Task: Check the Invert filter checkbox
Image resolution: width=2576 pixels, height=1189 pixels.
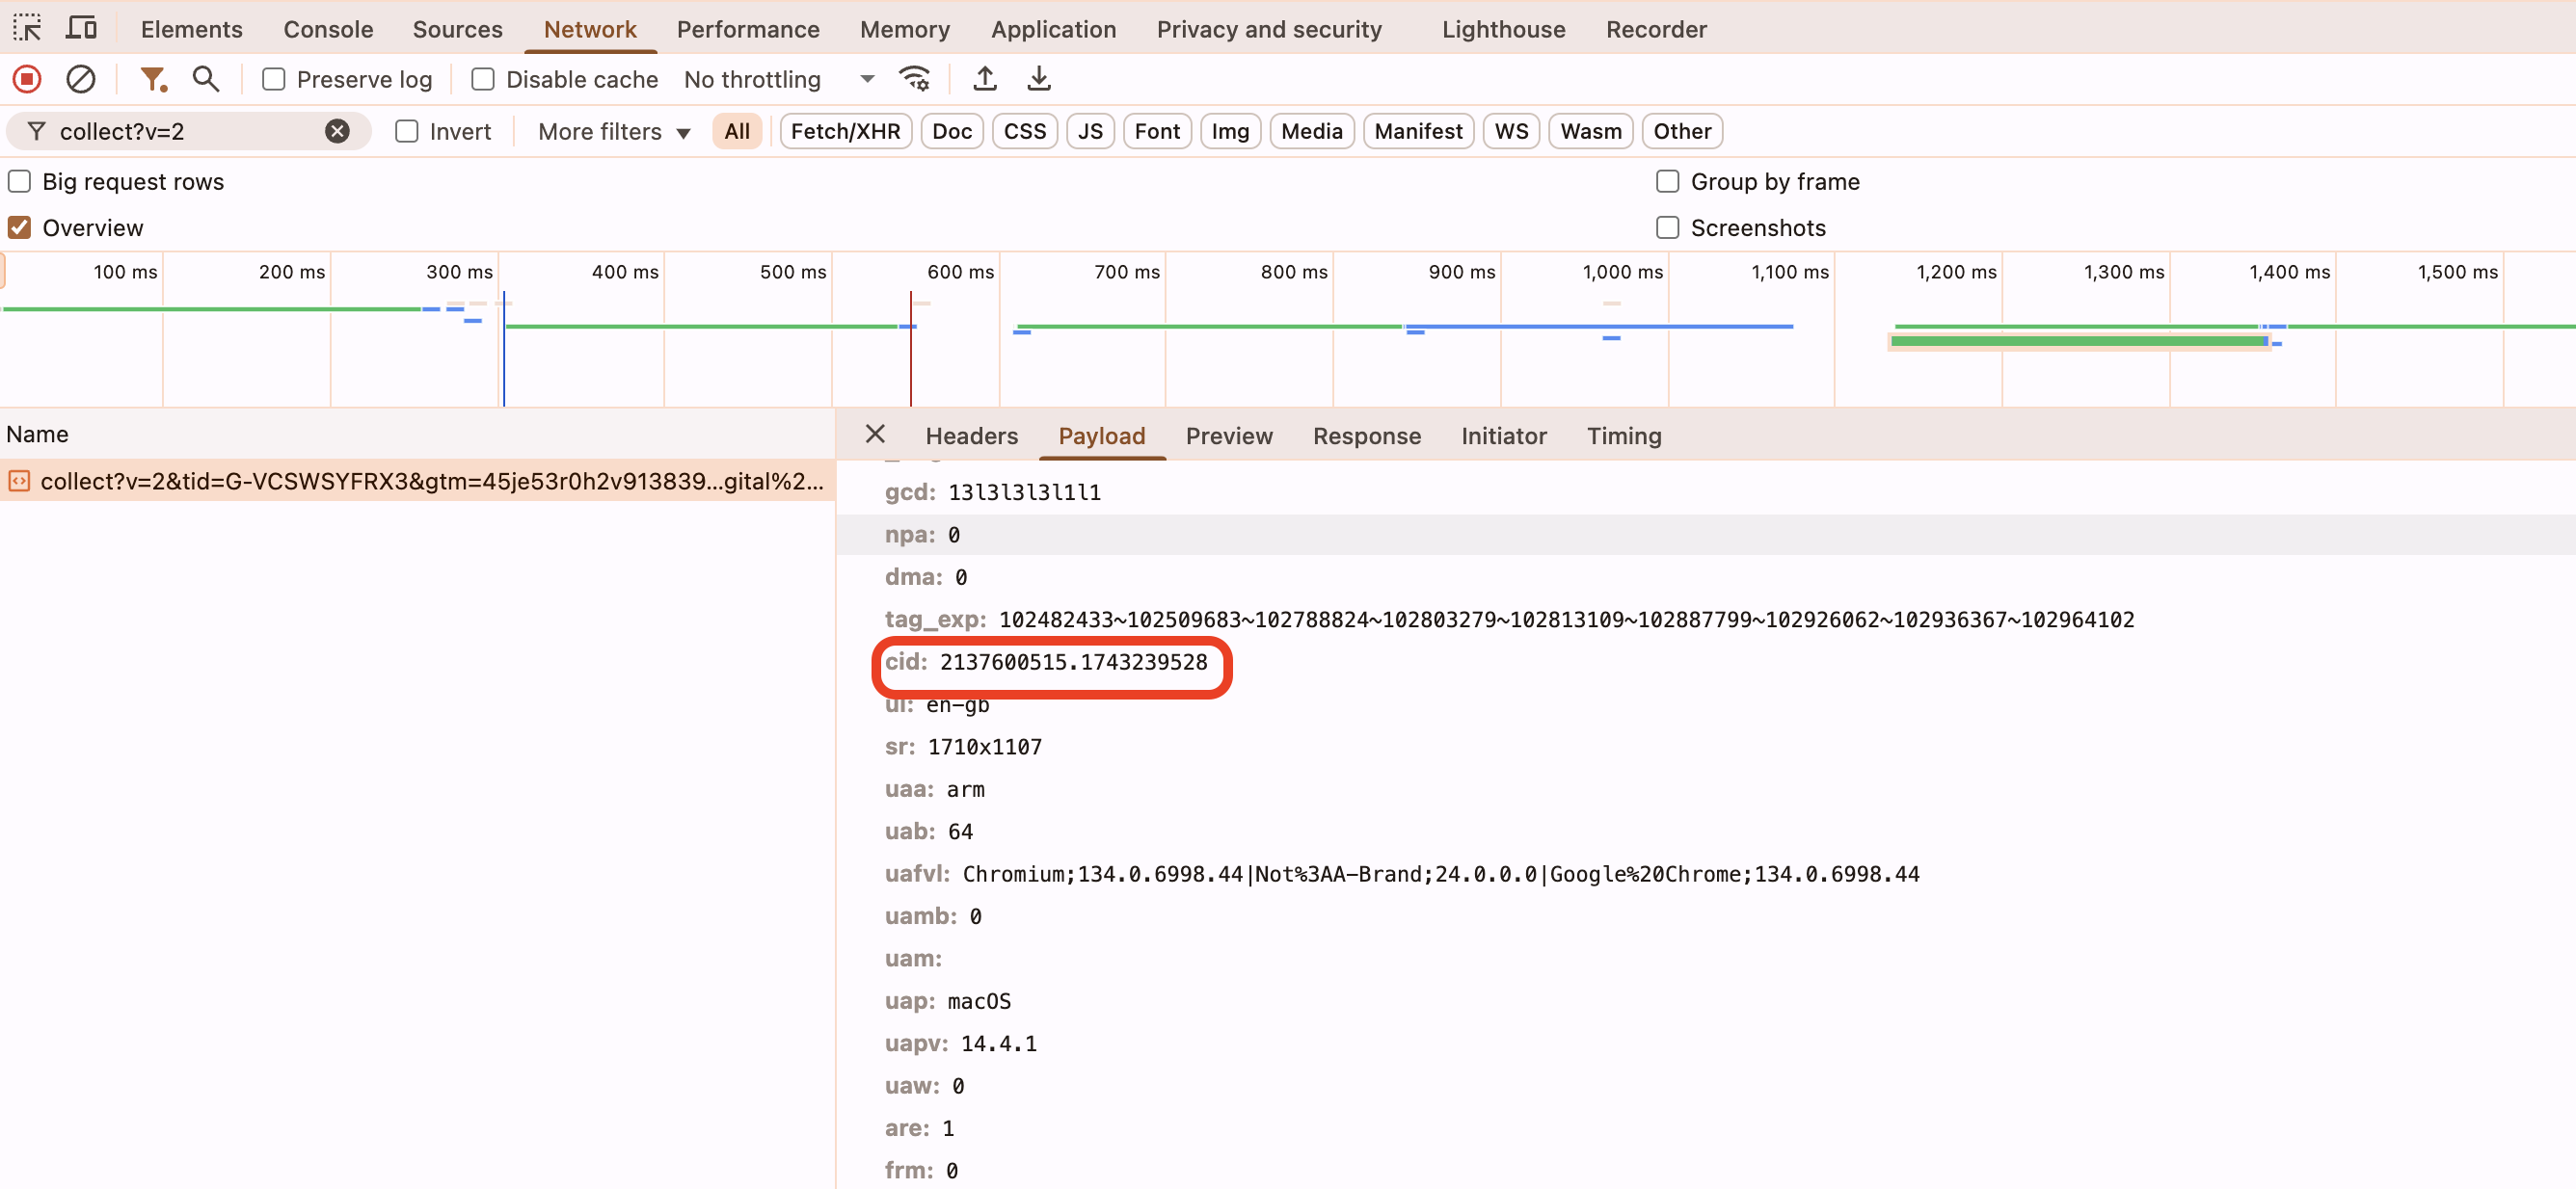Action: click(406, 132)
